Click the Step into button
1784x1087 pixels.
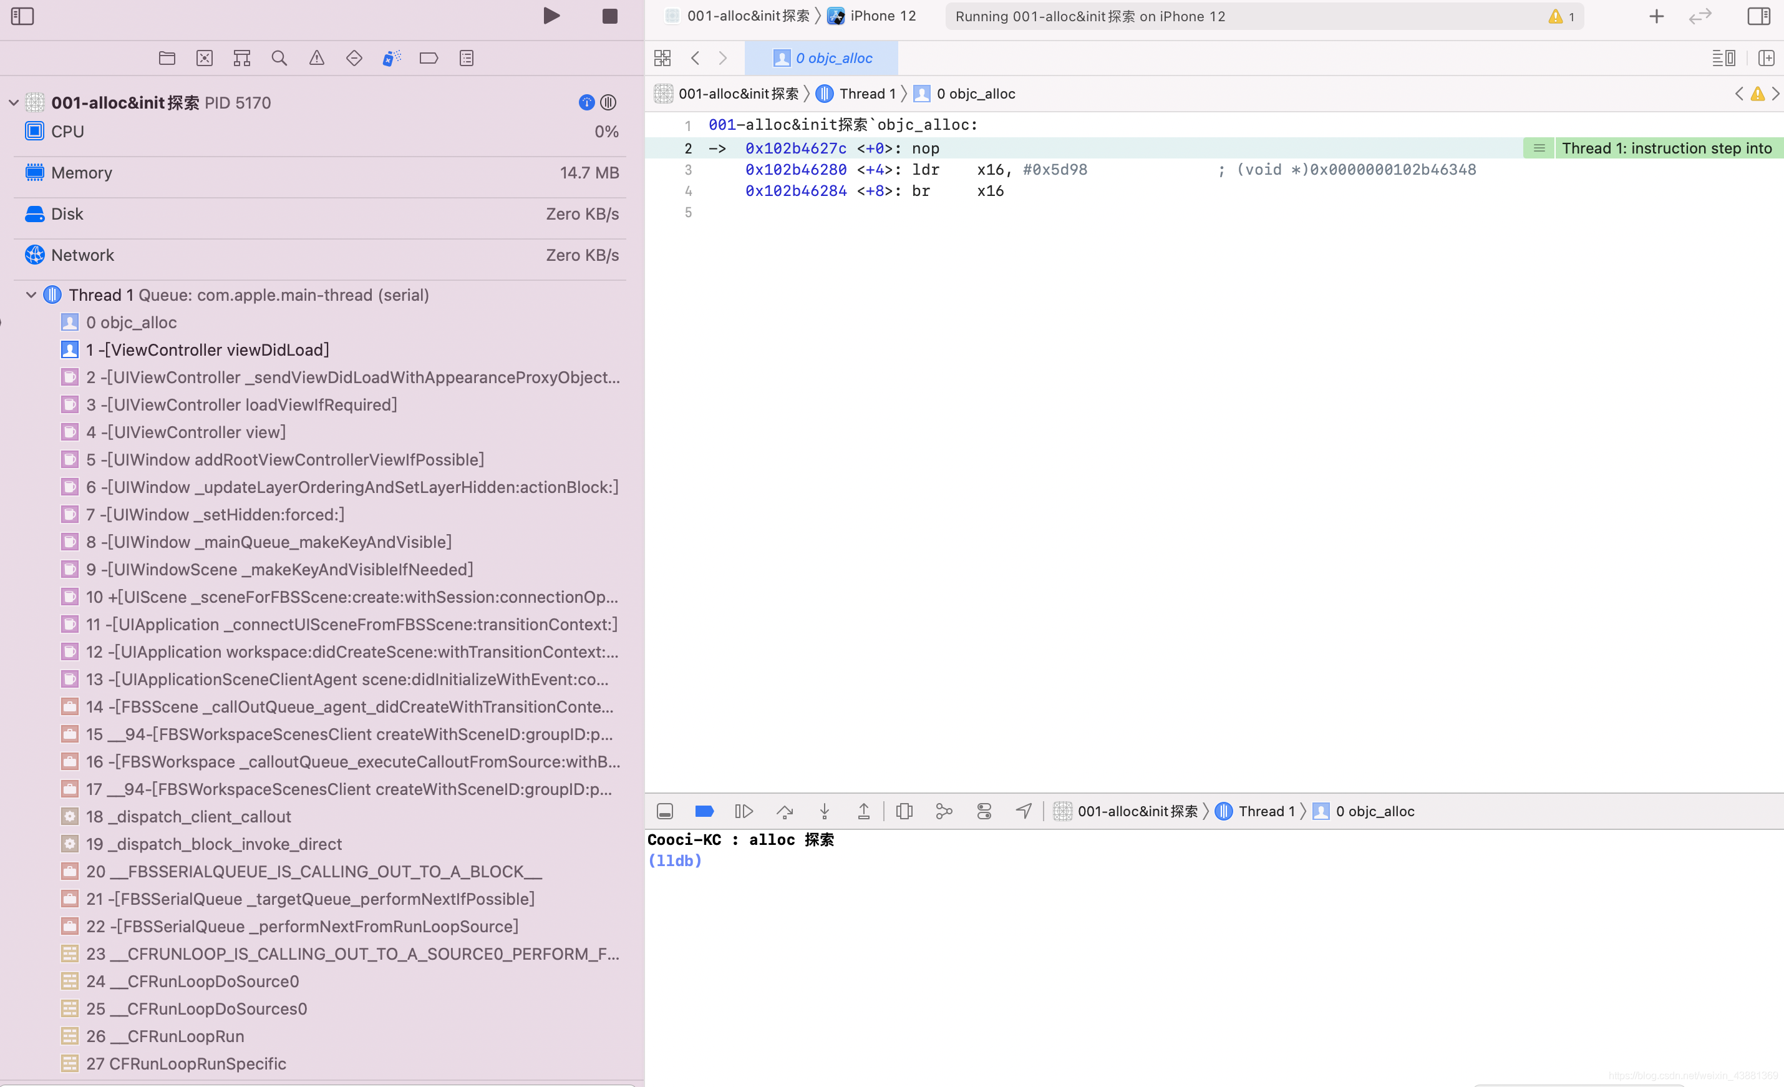click(x=825, y=811)
